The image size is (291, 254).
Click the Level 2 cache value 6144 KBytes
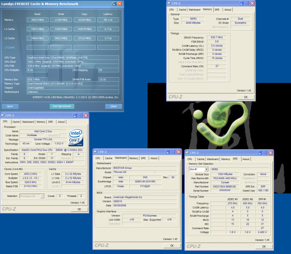point(73,182)
